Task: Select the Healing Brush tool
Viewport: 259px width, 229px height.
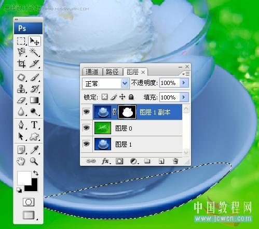Action: [22, 77]
